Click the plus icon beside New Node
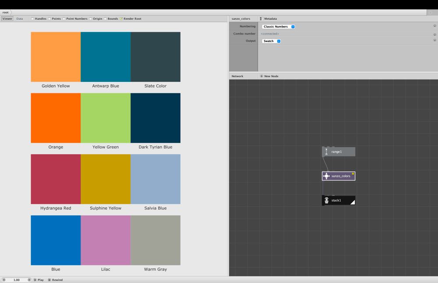This screenshot has height=283, width=438. pos(261,76)
